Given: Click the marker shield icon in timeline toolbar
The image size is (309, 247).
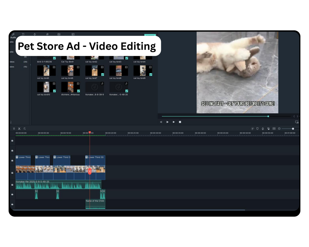Looking at the screenshot, I should tap(257, 129).
